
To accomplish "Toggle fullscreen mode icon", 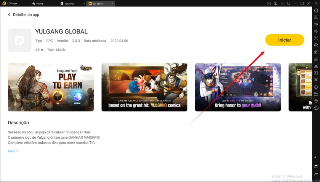I will tap(316, 38).
